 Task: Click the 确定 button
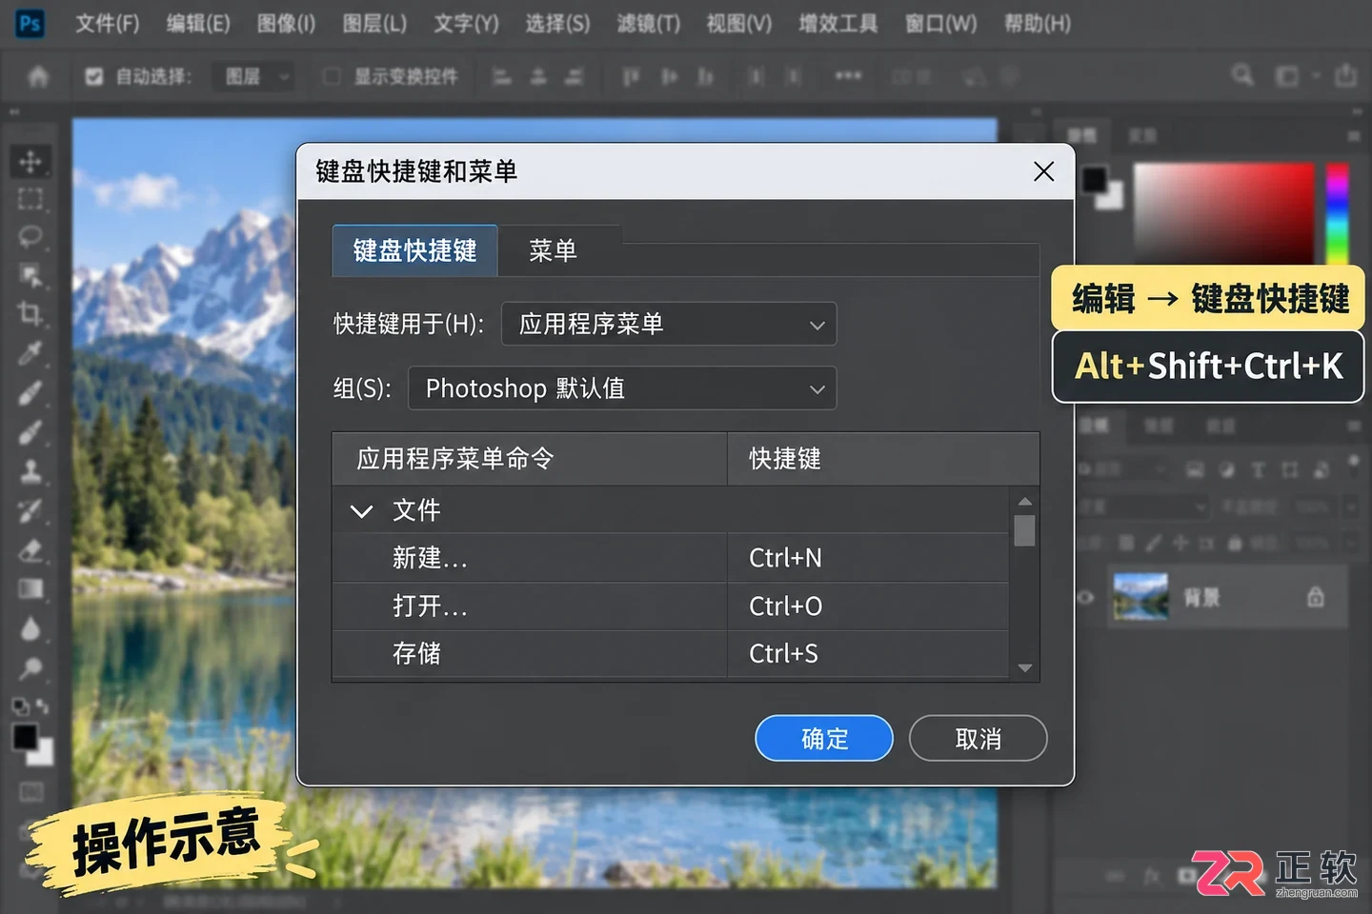pos(824,739)
